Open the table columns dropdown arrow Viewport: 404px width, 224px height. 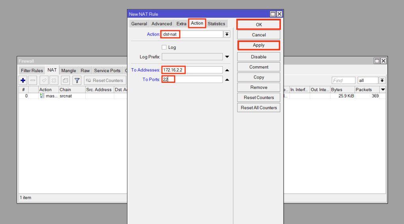click(382, 90)
